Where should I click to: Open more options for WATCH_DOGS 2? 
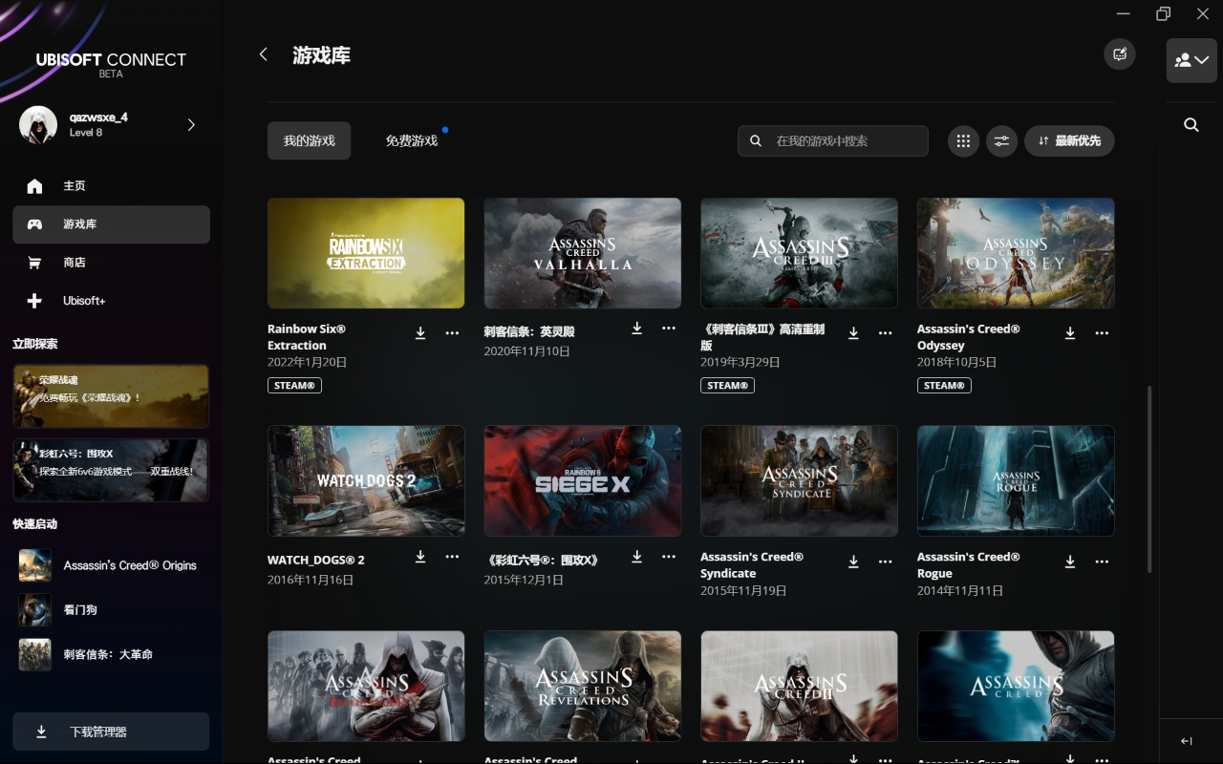(452, 557)
